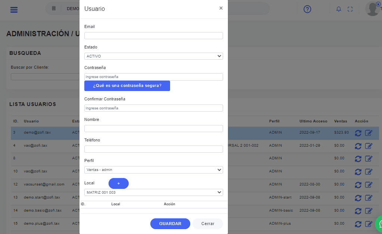Click the Confirmar Contraseña field
Screen dimensions: 382x234
tap(153, 108)
